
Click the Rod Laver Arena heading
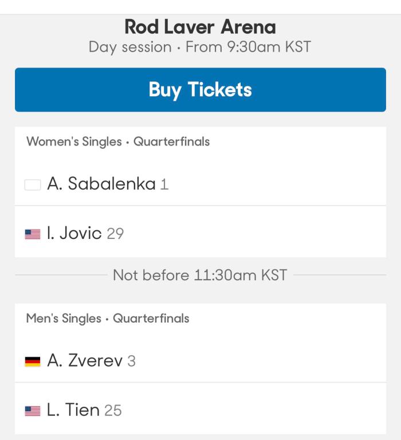pyautogui.click(x=200, y=26)
